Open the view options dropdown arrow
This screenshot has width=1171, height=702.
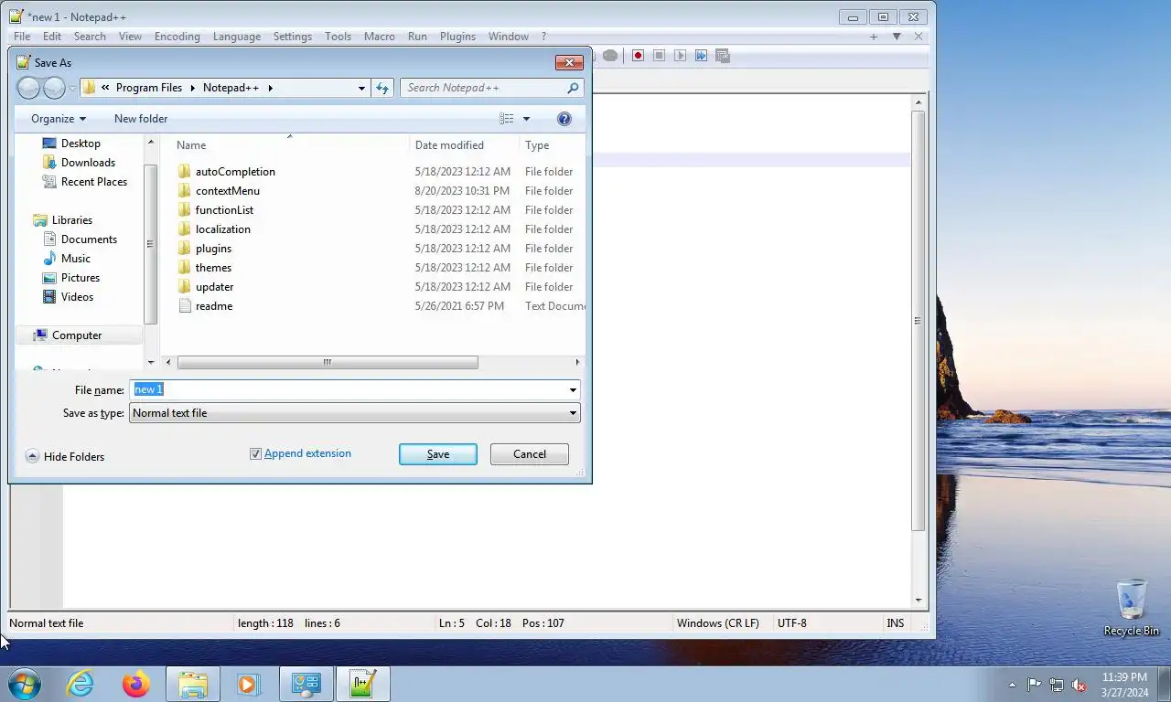(526, 119)
